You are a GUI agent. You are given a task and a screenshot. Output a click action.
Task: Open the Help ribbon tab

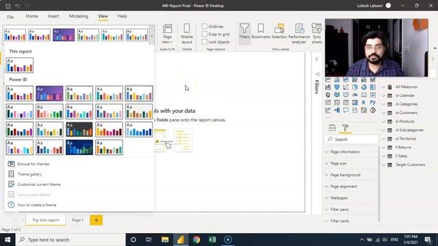tap(122, 16)
